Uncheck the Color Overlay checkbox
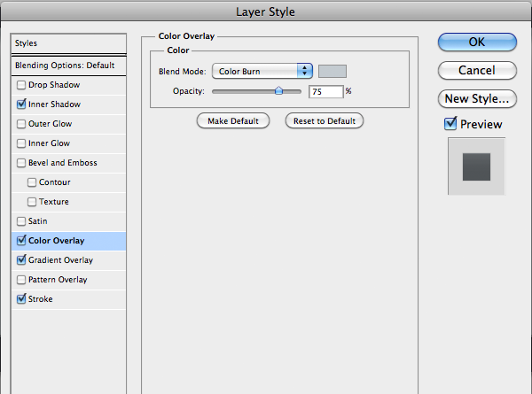 click(x=21, y=240)
